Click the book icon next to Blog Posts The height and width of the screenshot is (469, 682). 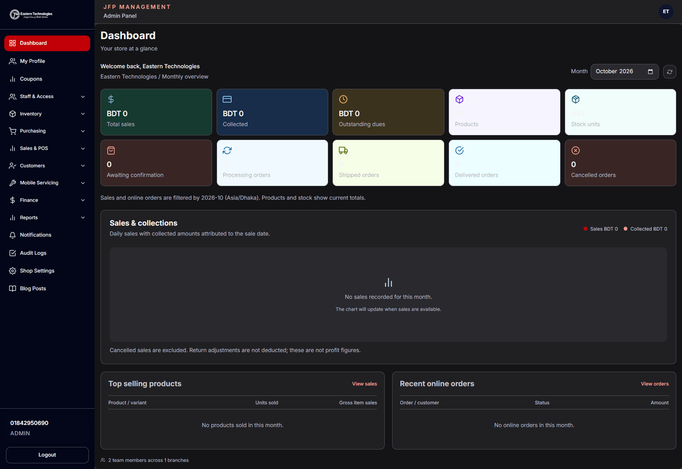point(12,289)
